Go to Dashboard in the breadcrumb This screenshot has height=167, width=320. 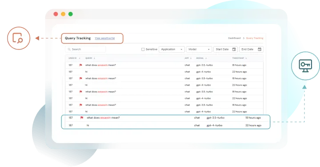[234, 38]
